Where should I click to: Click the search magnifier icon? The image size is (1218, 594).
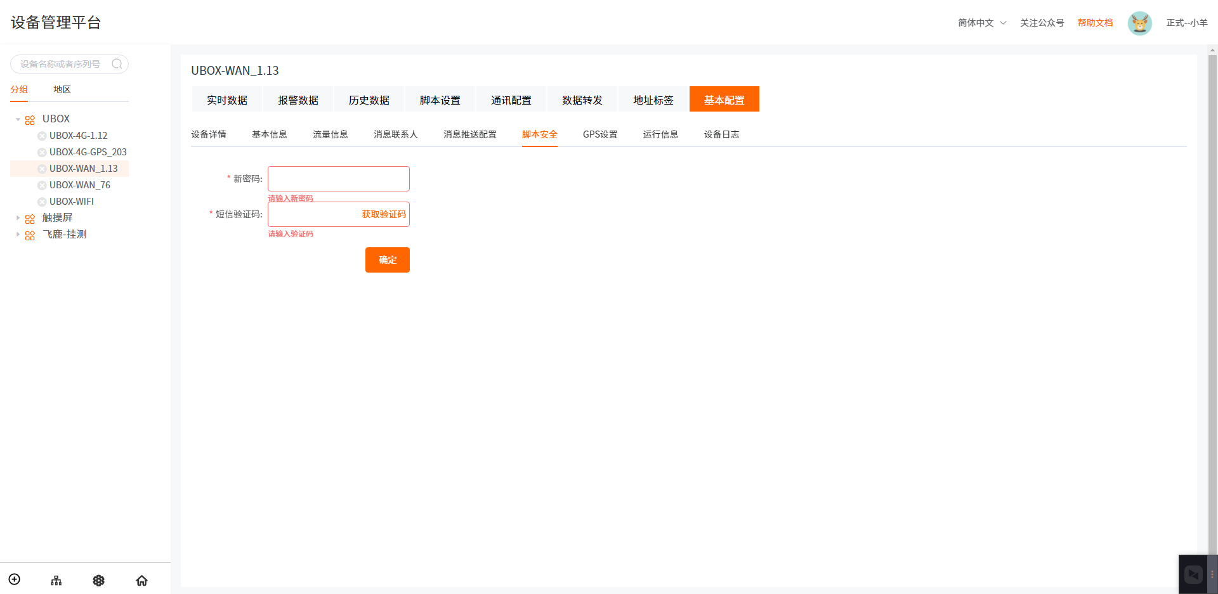coord(117,64)
